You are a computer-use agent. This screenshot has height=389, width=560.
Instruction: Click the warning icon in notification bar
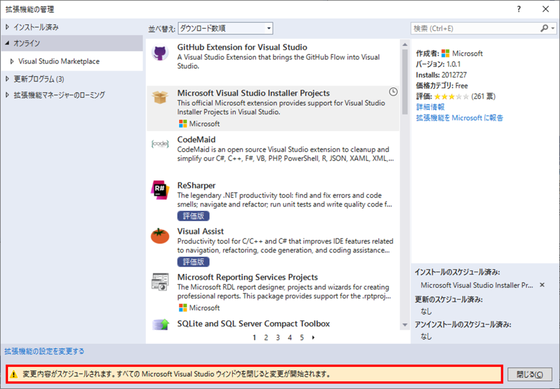[x=14, y=374]
